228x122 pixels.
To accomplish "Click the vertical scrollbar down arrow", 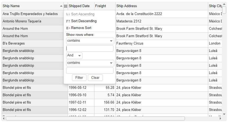I will click(224, 114).
